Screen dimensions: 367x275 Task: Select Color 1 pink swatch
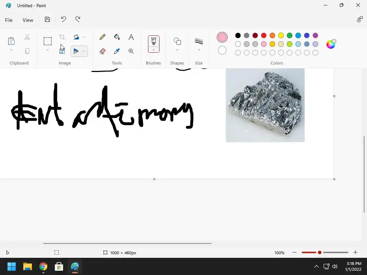pos(222,37)
